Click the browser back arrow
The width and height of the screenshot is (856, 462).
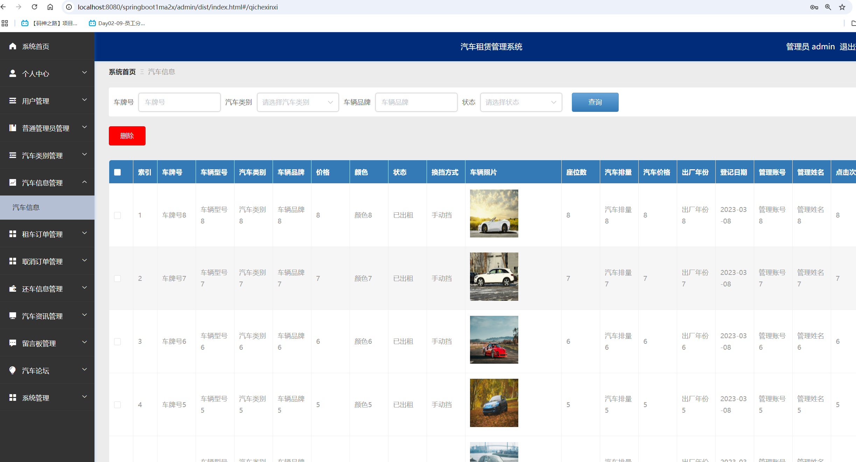click(x=3, y=7)
